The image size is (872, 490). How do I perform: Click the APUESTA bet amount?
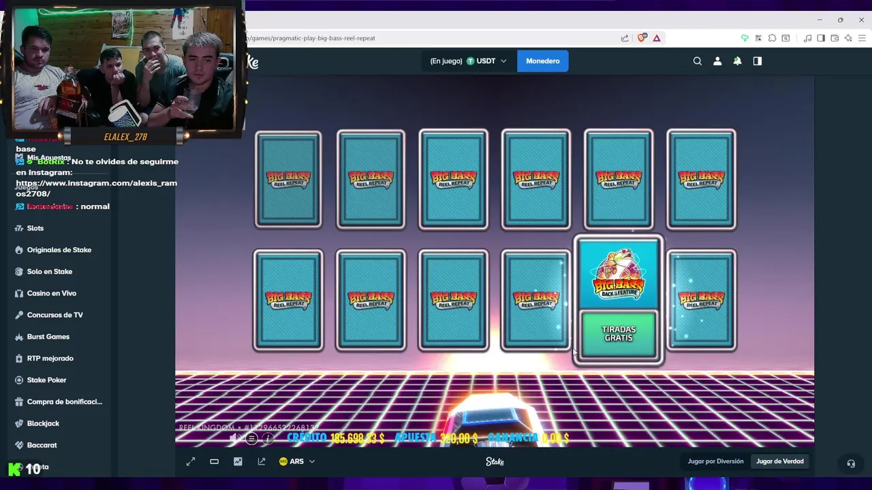point(458,439)
